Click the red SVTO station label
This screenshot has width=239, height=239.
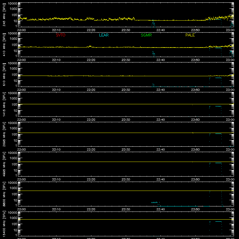61,35
